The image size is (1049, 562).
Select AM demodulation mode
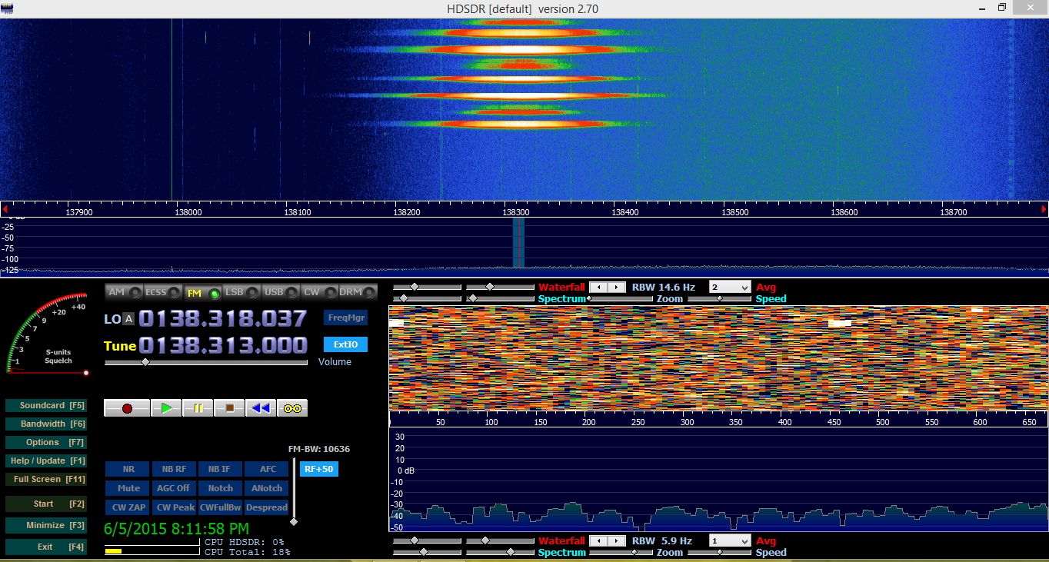(x=124, y=292)
